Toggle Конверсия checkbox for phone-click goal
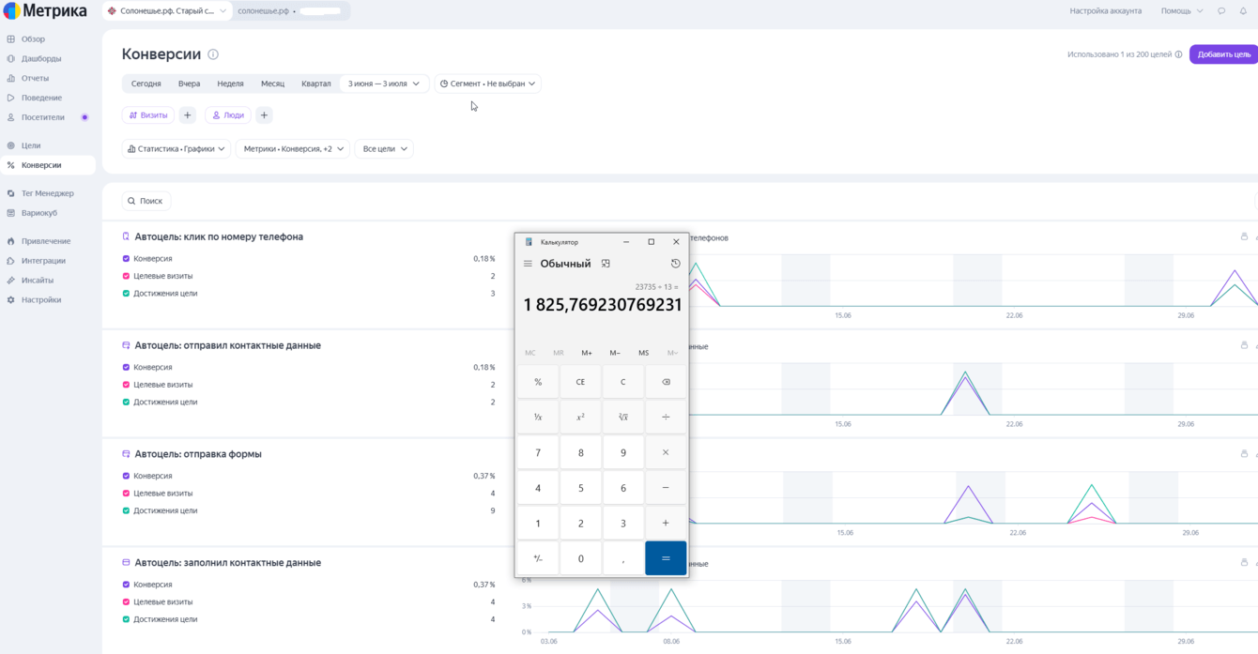Image resolution: width=1258 pixels, height=654 pixels. [126, 259]
